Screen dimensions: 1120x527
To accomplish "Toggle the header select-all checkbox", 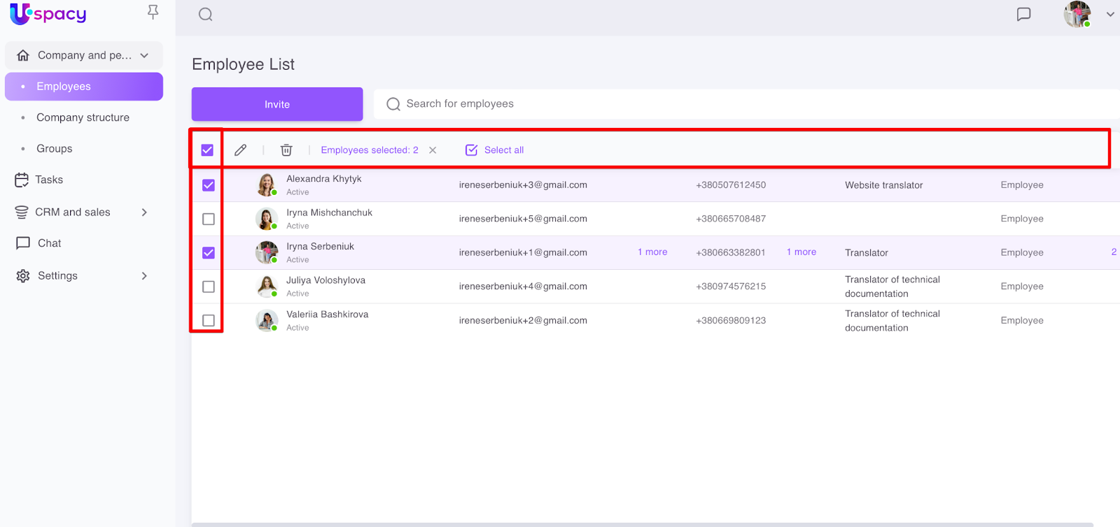I will (207, 150).
